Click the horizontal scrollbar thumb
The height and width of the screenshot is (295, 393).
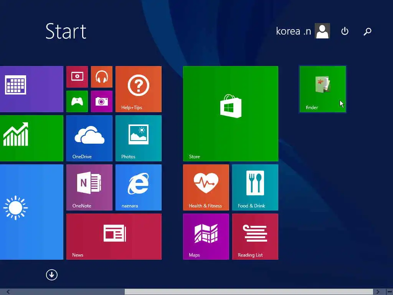click(249, 292)
